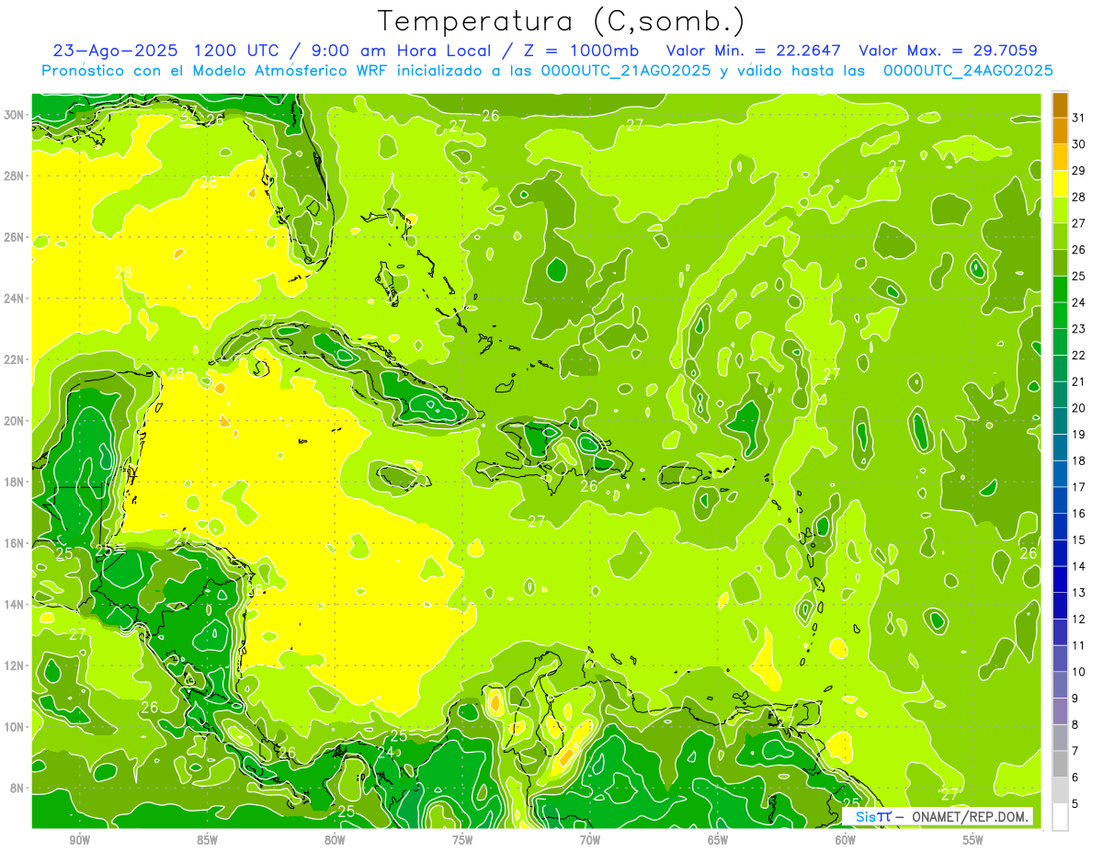Click the "16" label on the color scale
The height and width of the screenshot is (852, 1103).
(x=1079, y=514)
